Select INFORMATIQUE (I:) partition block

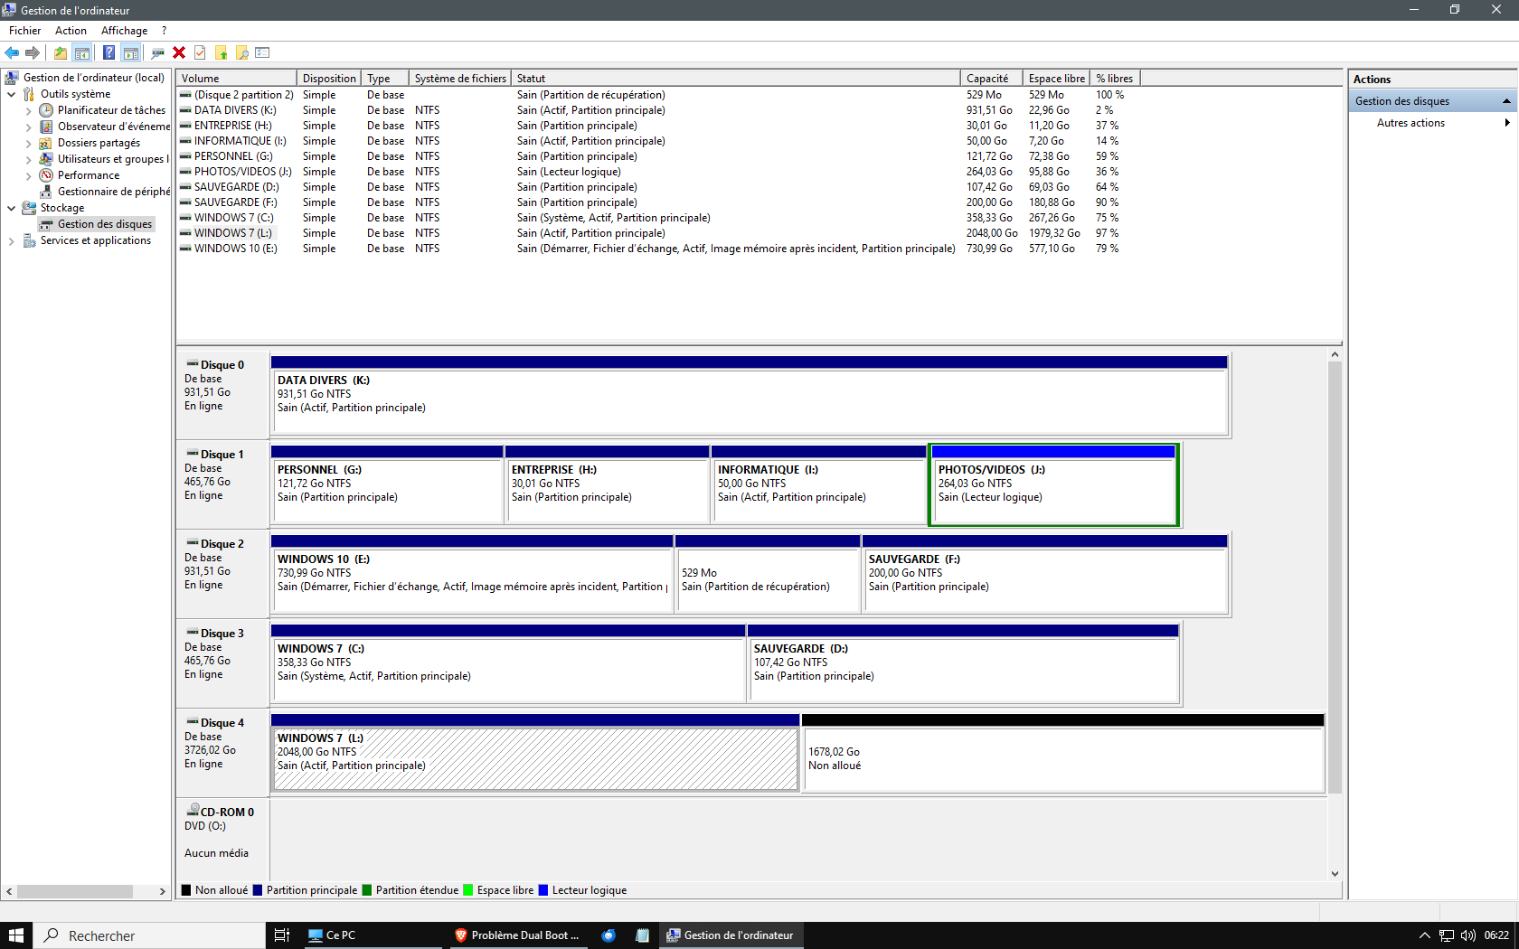818,484
